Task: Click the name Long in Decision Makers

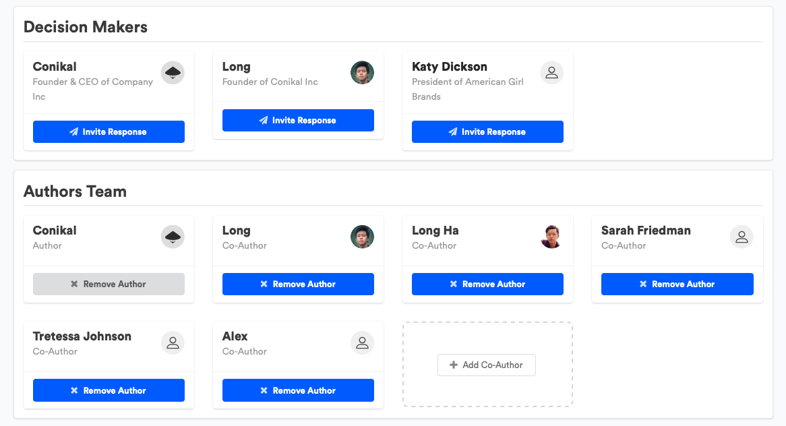Action: (237, 67)
